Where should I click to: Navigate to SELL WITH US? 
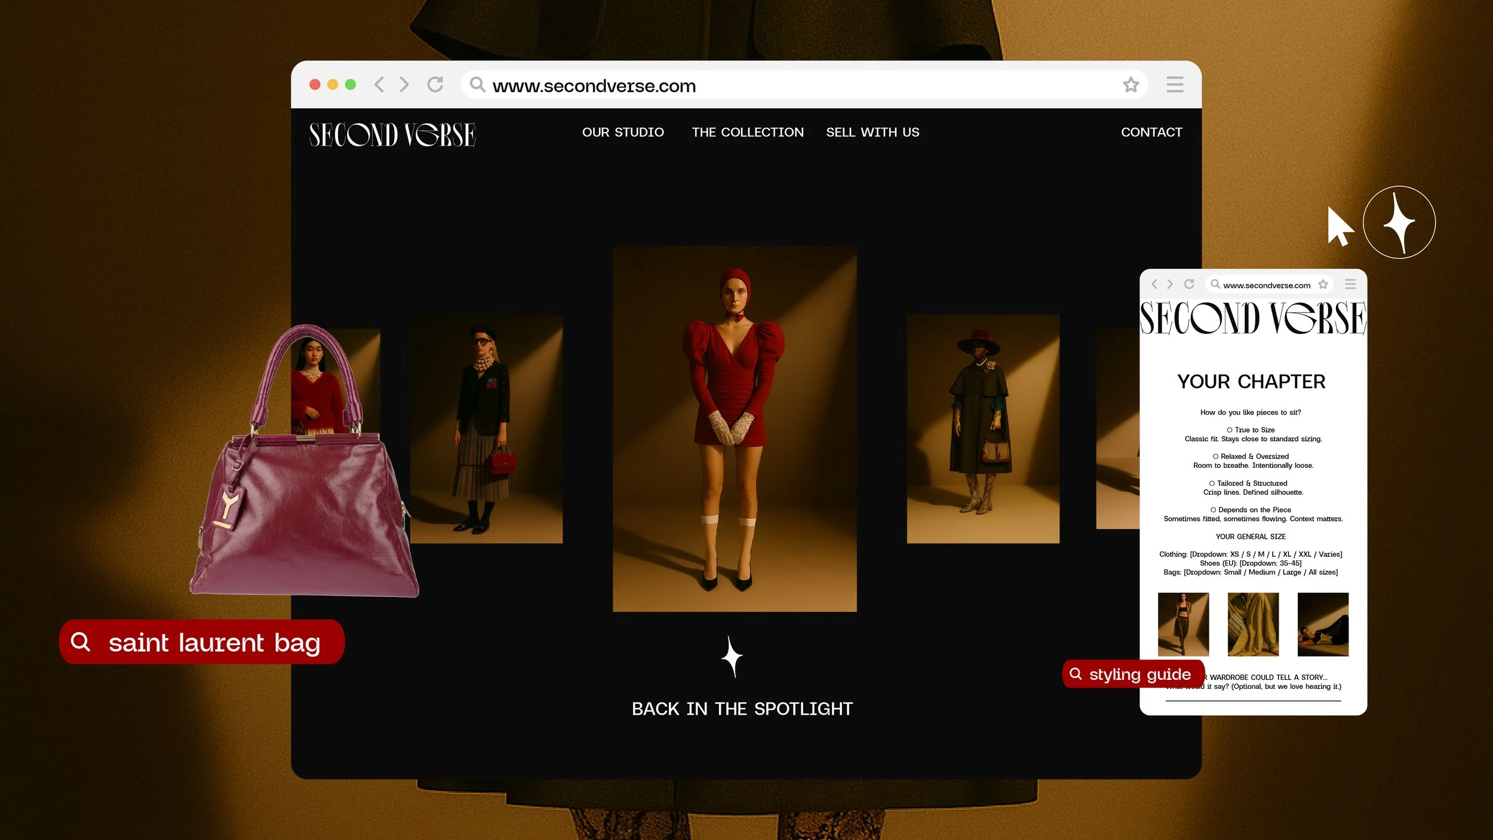click(x=873, y=132)
